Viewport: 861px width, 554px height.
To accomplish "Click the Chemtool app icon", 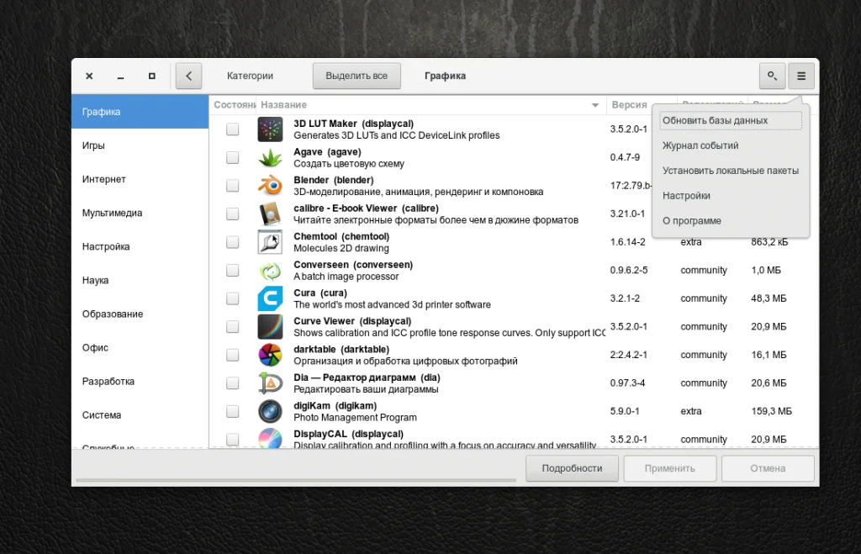I will point(270,242).
